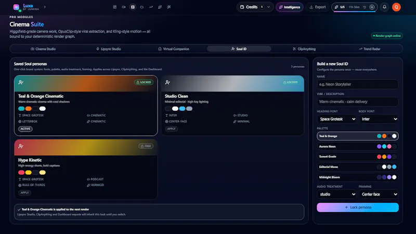Click the magic wand icon in top toolbar

[x=168, y=7]
